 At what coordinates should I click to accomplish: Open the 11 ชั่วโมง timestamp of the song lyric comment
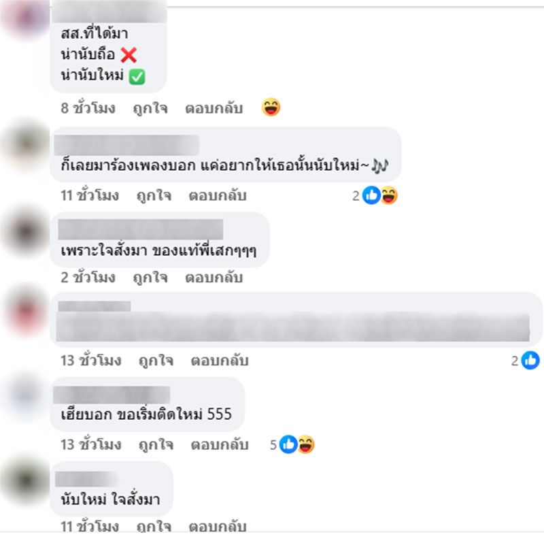click(x=90, y=195)
